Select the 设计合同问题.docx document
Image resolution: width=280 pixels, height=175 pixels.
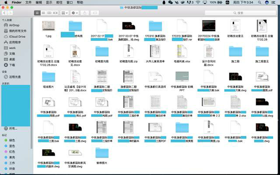[x=208, y=55]
